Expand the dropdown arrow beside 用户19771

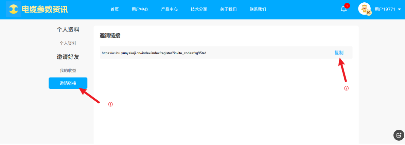pos(399,9)
